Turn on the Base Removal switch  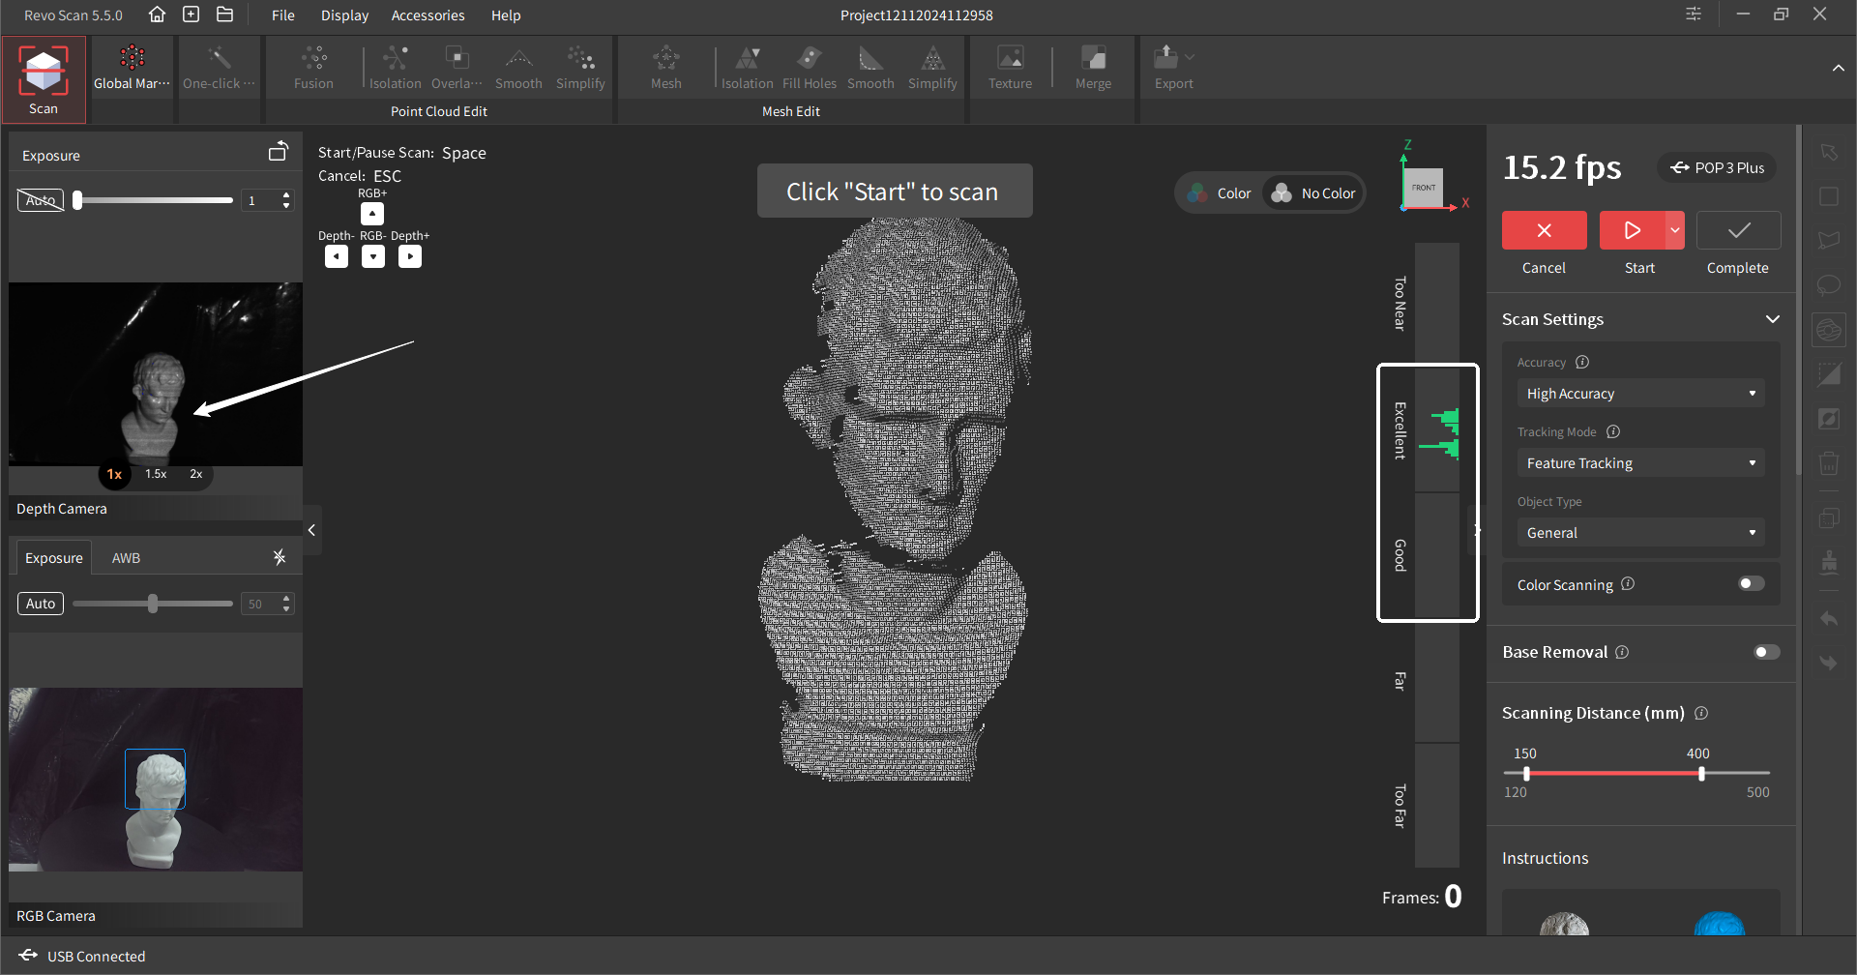pos(1766,652)
